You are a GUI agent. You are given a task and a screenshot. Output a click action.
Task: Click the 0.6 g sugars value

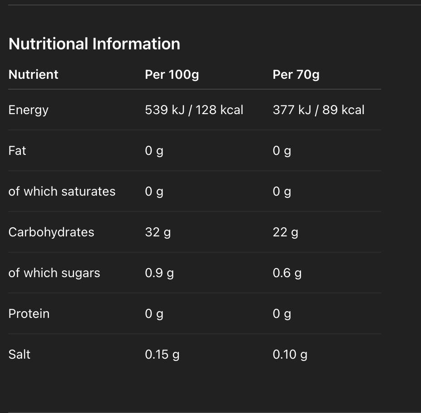287,273
